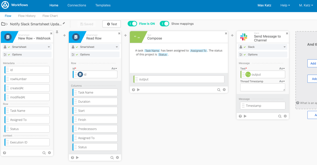Click help icon on New Row card
Viewport: 317px width, 165px height.
point(4,153)
